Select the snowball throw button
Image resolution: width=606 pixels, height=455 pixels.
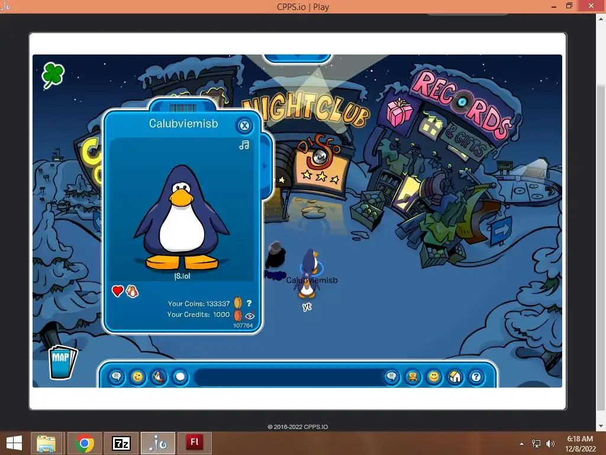click(x=180, y=376)
